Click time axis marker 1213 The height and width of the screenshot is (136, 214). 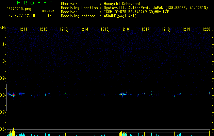(x=64, y=29)
